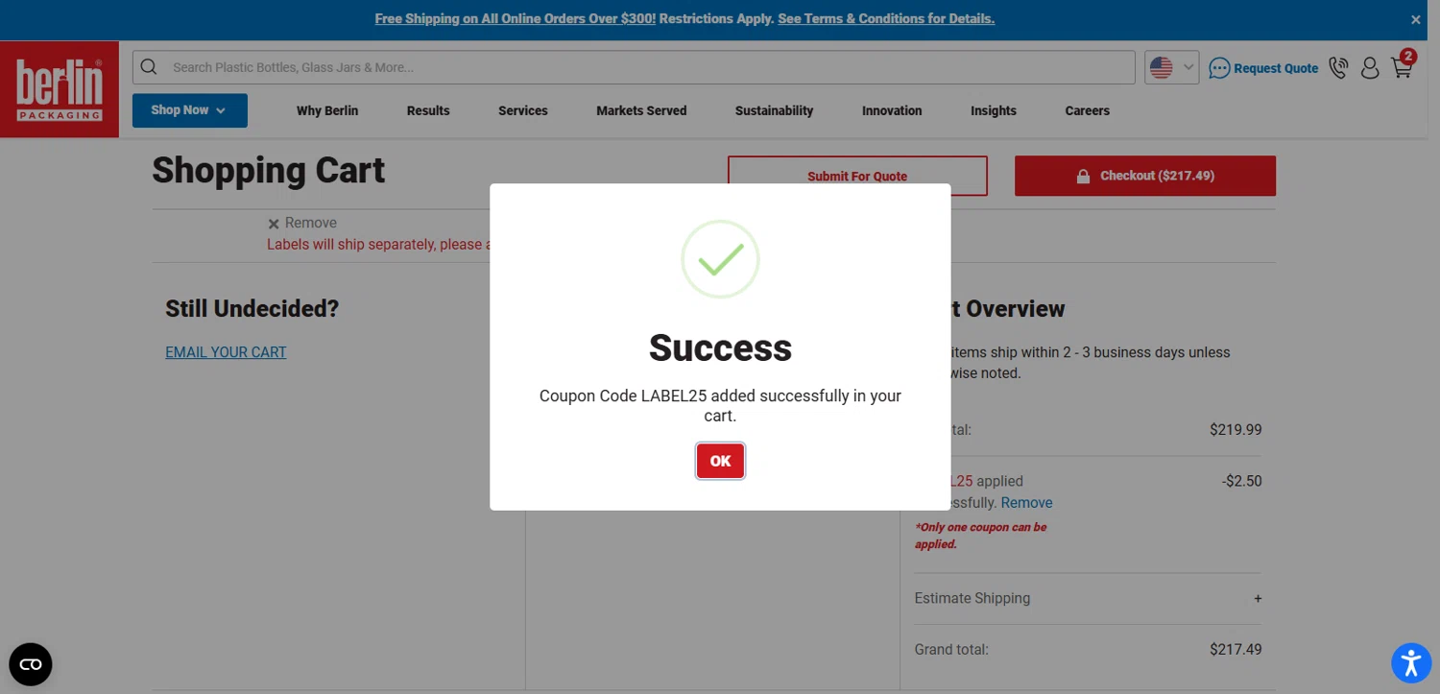This screenshot has width=1440, height=694.
Task: Remove the label item from cart
Action: pos(302,223)
